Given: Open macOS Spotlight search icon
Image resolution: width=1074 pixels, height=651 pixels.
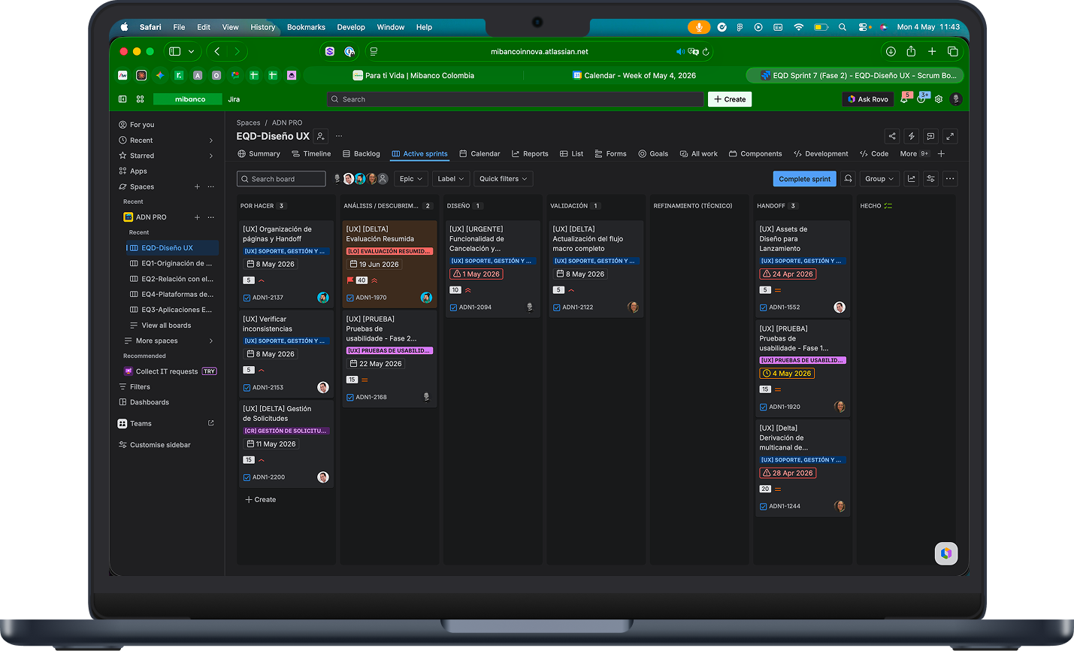Looking at the screenshot, I should coord(843,27).
